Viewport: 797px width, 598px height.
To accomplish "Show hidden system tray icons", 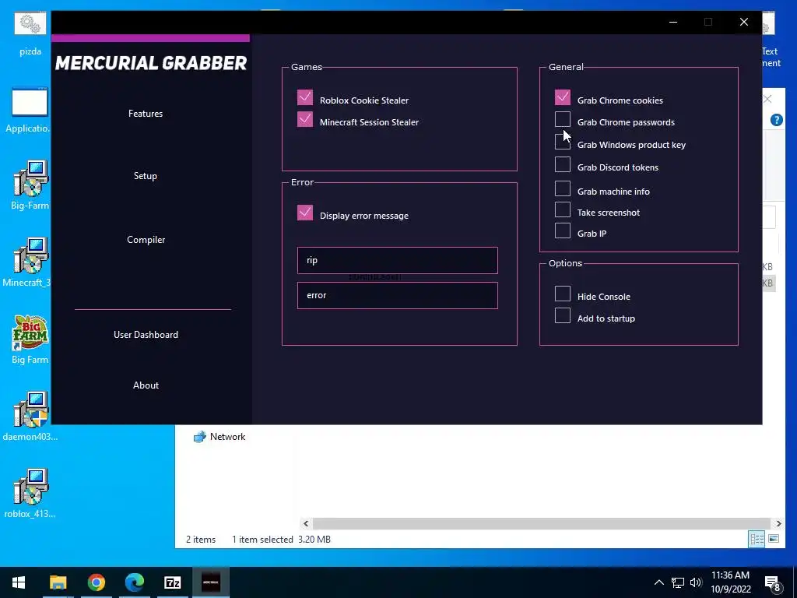I will (658, 582).
